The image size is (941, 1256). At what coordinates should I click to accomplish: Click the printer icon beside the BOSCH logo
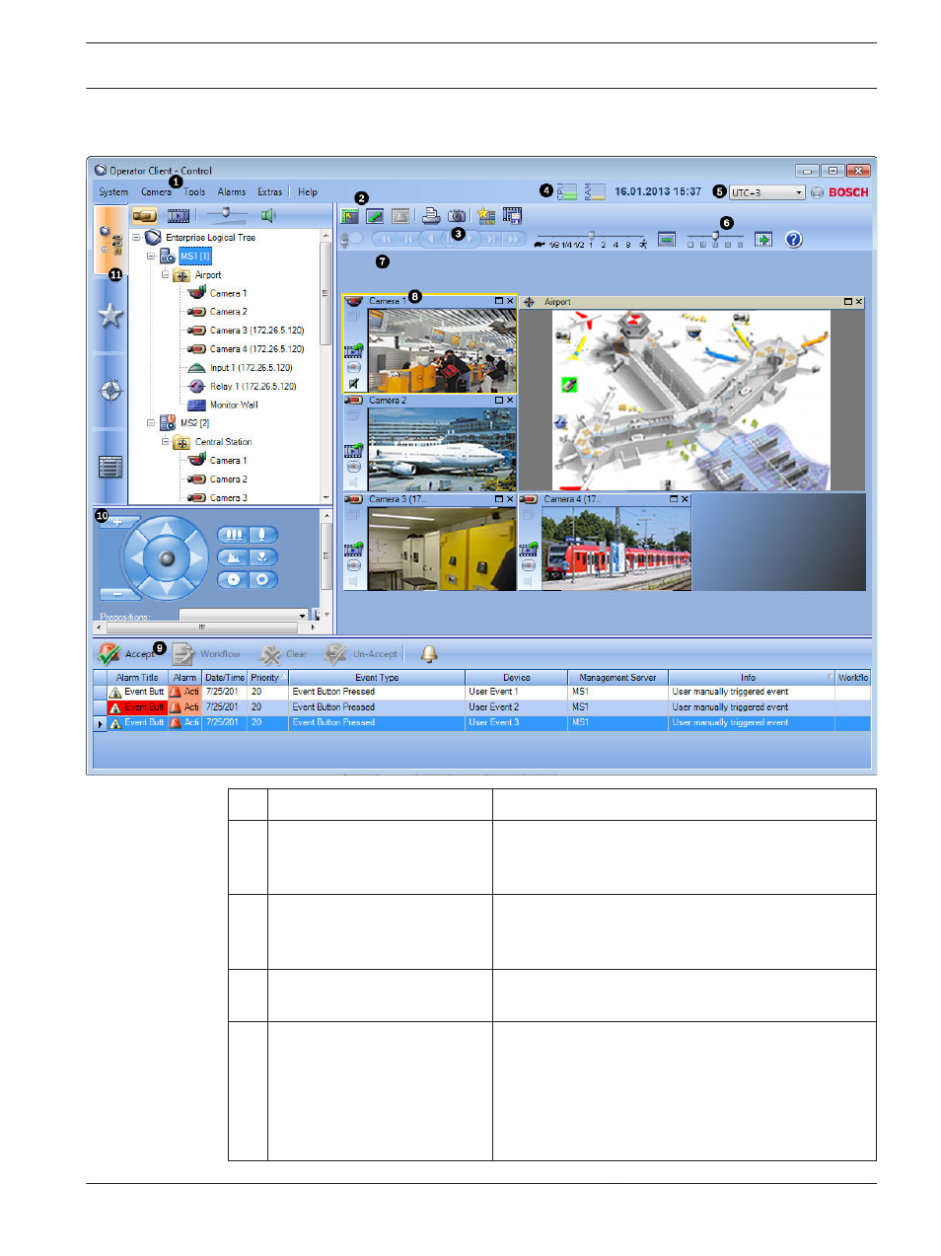pos(817,192)
